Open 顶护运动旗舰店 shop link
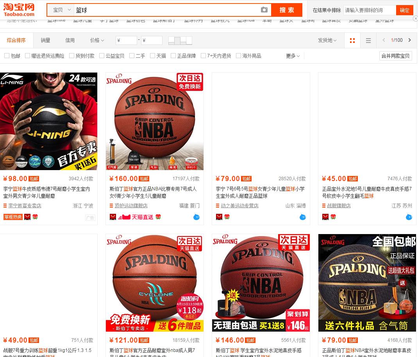418x357 pixels. pos(131,206)
